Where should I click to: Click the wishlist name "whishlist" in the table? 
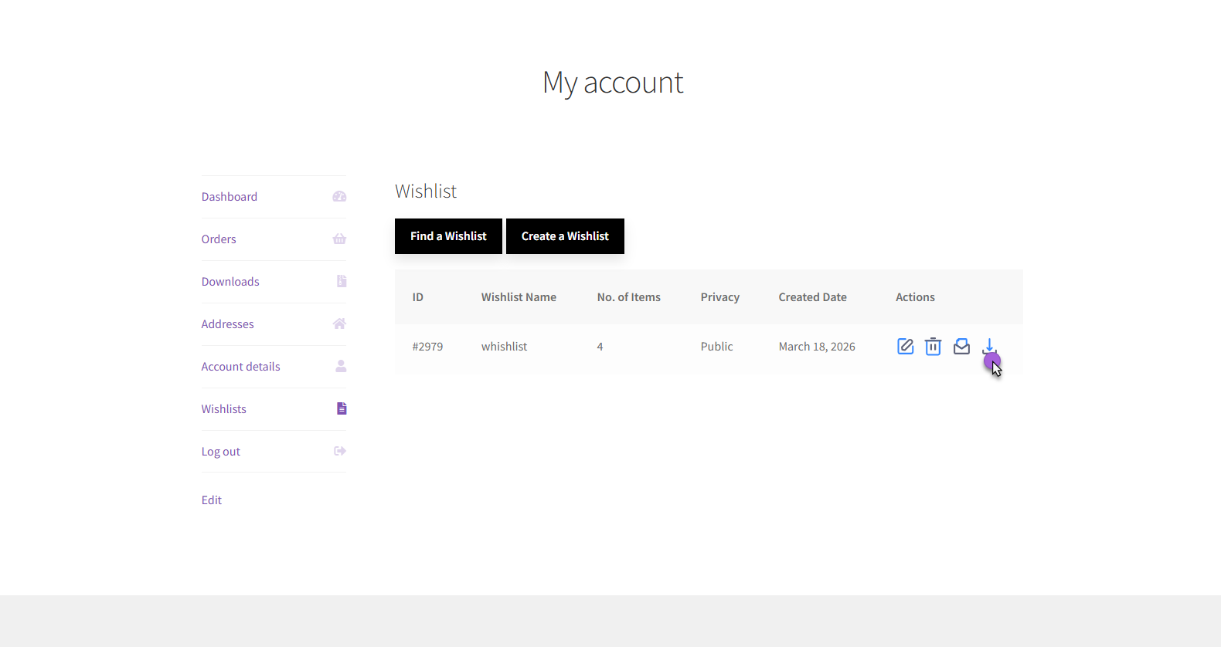click(504, 347)
